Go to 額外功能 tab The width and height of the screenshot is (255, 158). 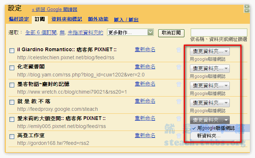click(98, 19)
